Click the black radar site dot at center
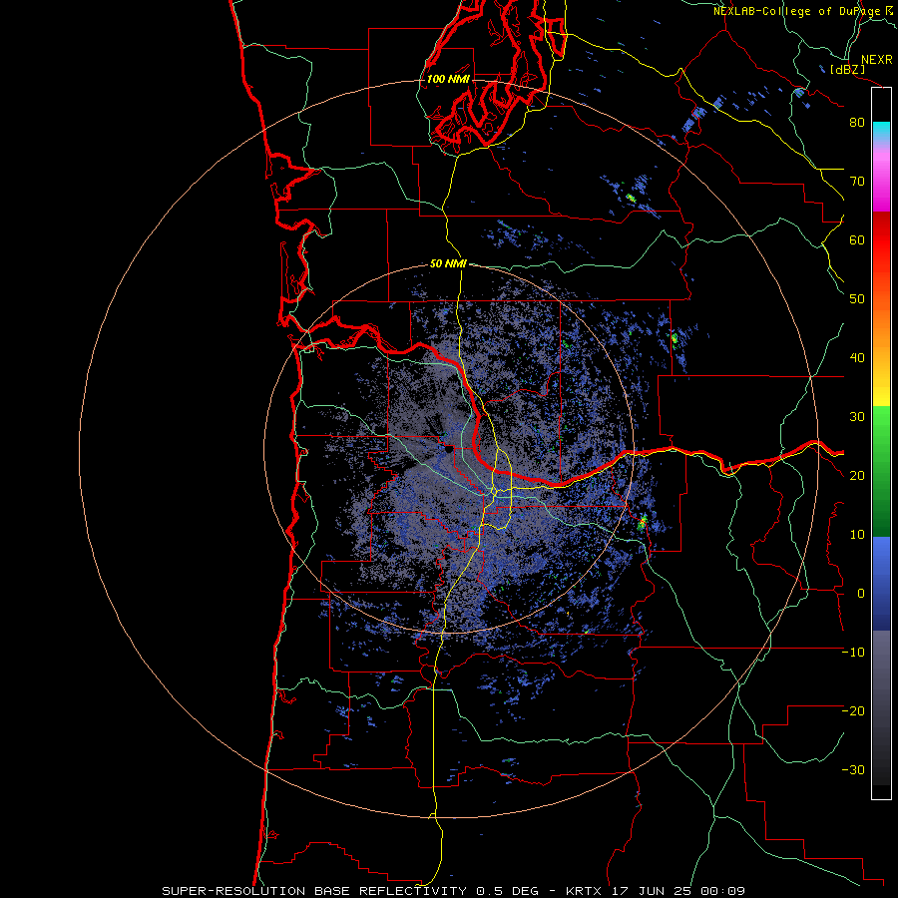The image size is (898, 898). pyautogui.click(x=448, y=449)
